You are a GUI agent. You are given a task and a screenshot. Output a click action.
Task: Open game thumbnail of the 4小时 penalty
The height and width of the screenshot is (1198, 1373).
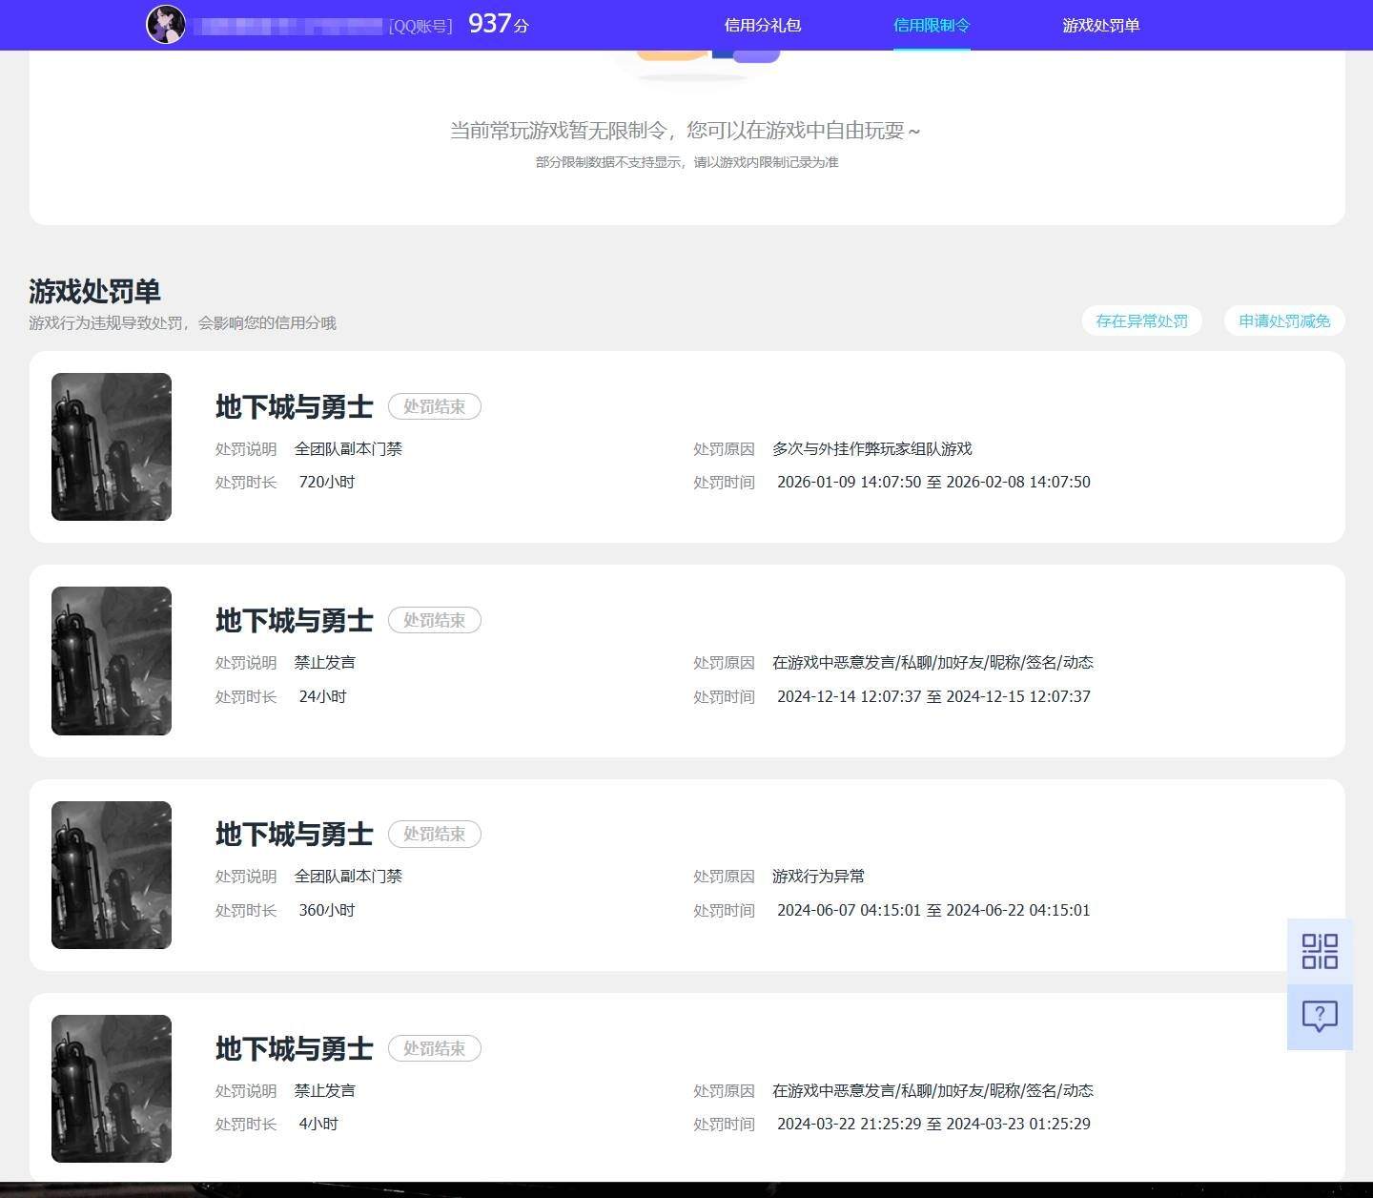112,1088
